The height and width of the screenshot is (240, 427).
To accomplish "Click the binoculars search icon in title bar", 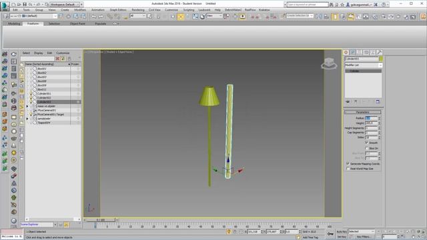I will (332, 5).
